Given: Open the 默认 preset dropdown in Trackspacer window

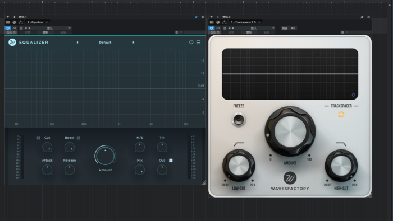Looking at the screenshot, I should pos(255,28).
